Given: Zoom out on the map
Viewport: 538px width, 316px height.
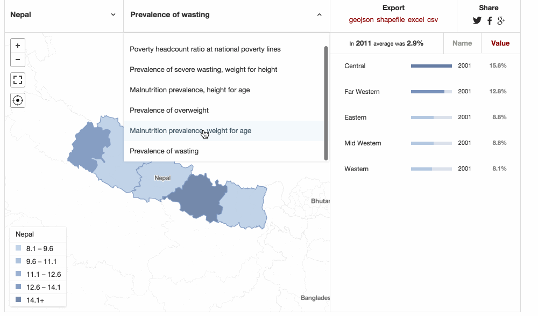Looking at the screenshot, I should 18,60.
